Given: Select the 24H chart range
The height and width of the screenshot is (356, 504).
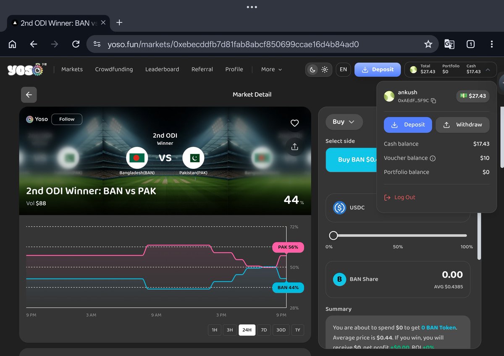Looking at the screenshot, I should coord(247,330).
